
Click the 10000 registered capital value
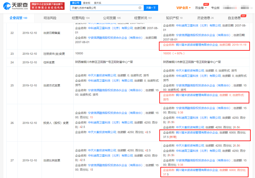click(x=79, y=53)
